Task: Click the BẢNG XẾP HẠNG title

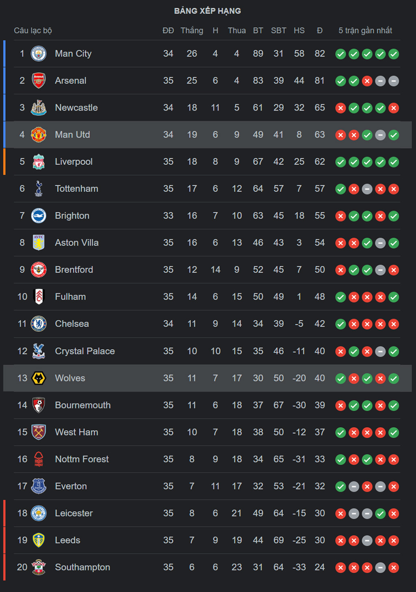Action: [x=208, y=11]
